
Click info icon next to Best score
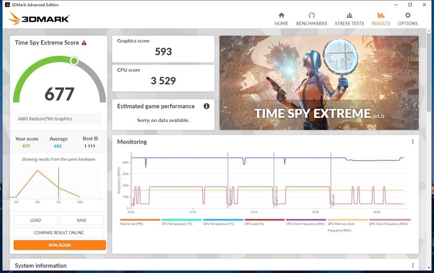point(96,138)
